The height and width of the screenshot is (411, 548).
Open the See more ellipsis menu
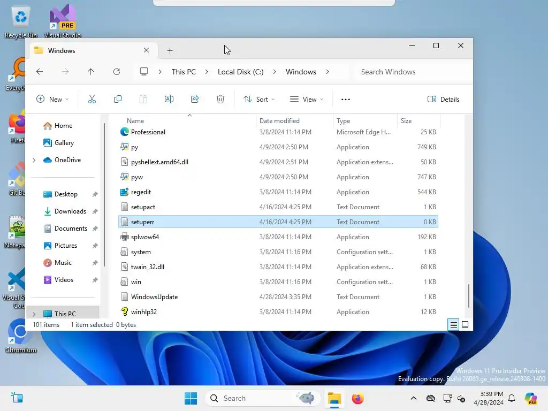pyautogui.click(x=346, y=99)
